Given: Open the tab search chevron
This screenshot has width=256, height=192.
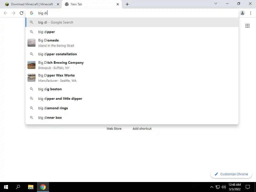Looking at the screenshot, I should (216, 3).
